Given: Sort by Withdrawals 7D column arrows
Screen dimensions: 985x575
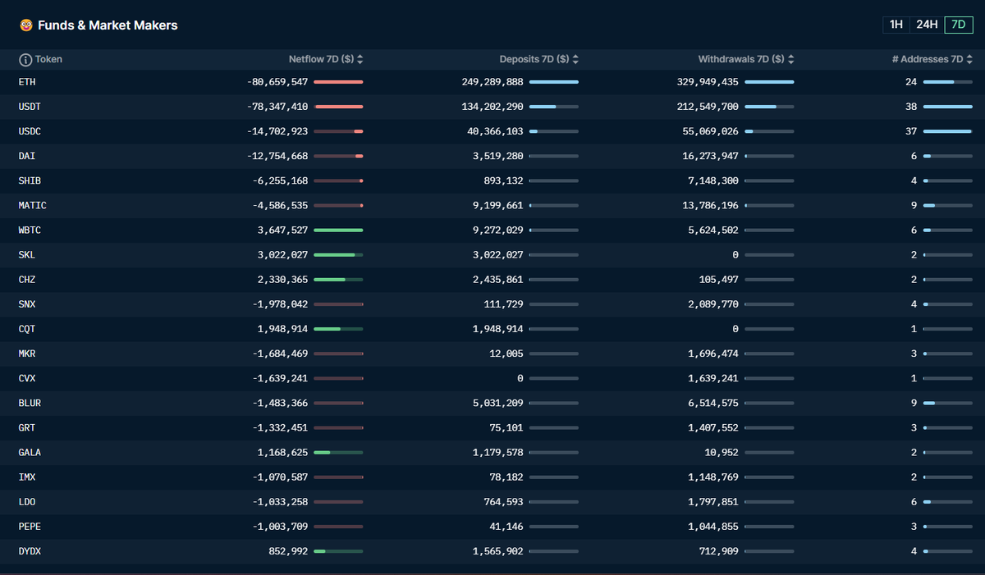Looking at the screenshot, I should pos(790,60).
